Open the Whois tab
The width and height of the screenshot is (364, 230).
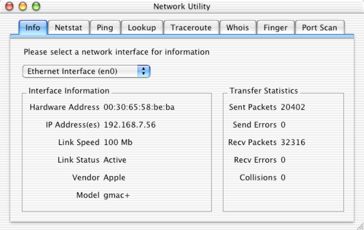[238, 28]
